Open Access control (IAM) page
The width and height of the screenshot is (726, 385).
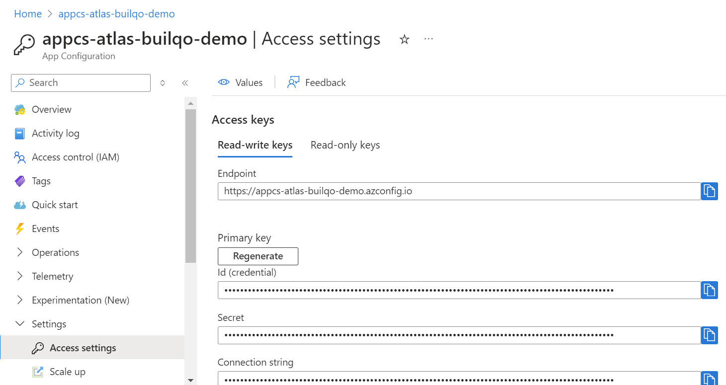click(75, 157)
